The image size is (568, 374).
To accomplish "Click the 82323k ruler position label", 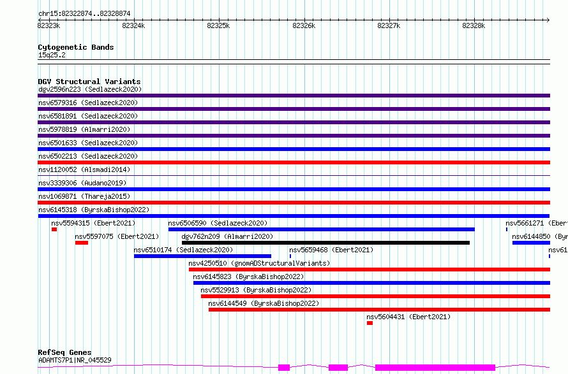I will 49,25.
